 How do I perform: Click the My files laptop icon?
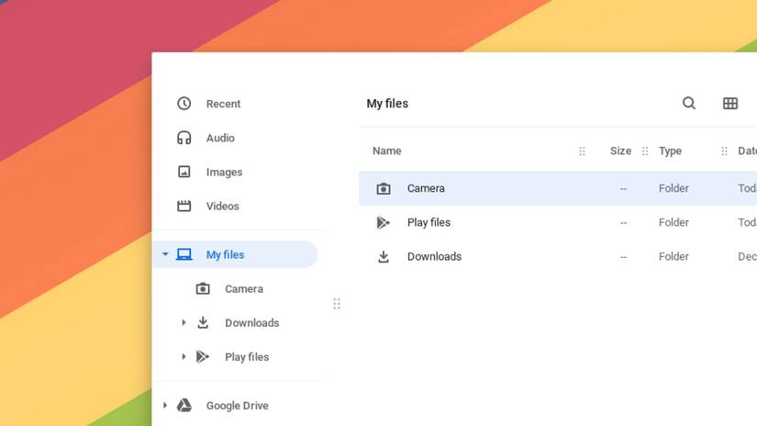pos(184,254)
